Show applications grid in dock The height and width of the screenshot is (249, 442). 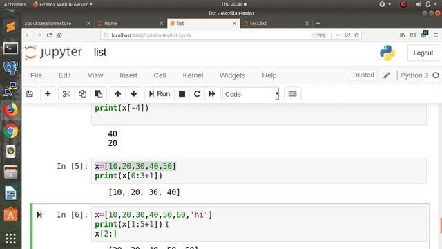[x=10, y=239]
